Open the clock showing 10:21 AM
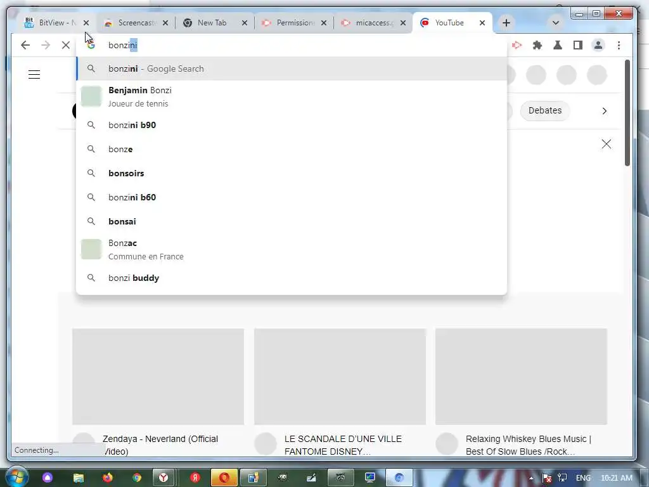 [x=616, y=478]
